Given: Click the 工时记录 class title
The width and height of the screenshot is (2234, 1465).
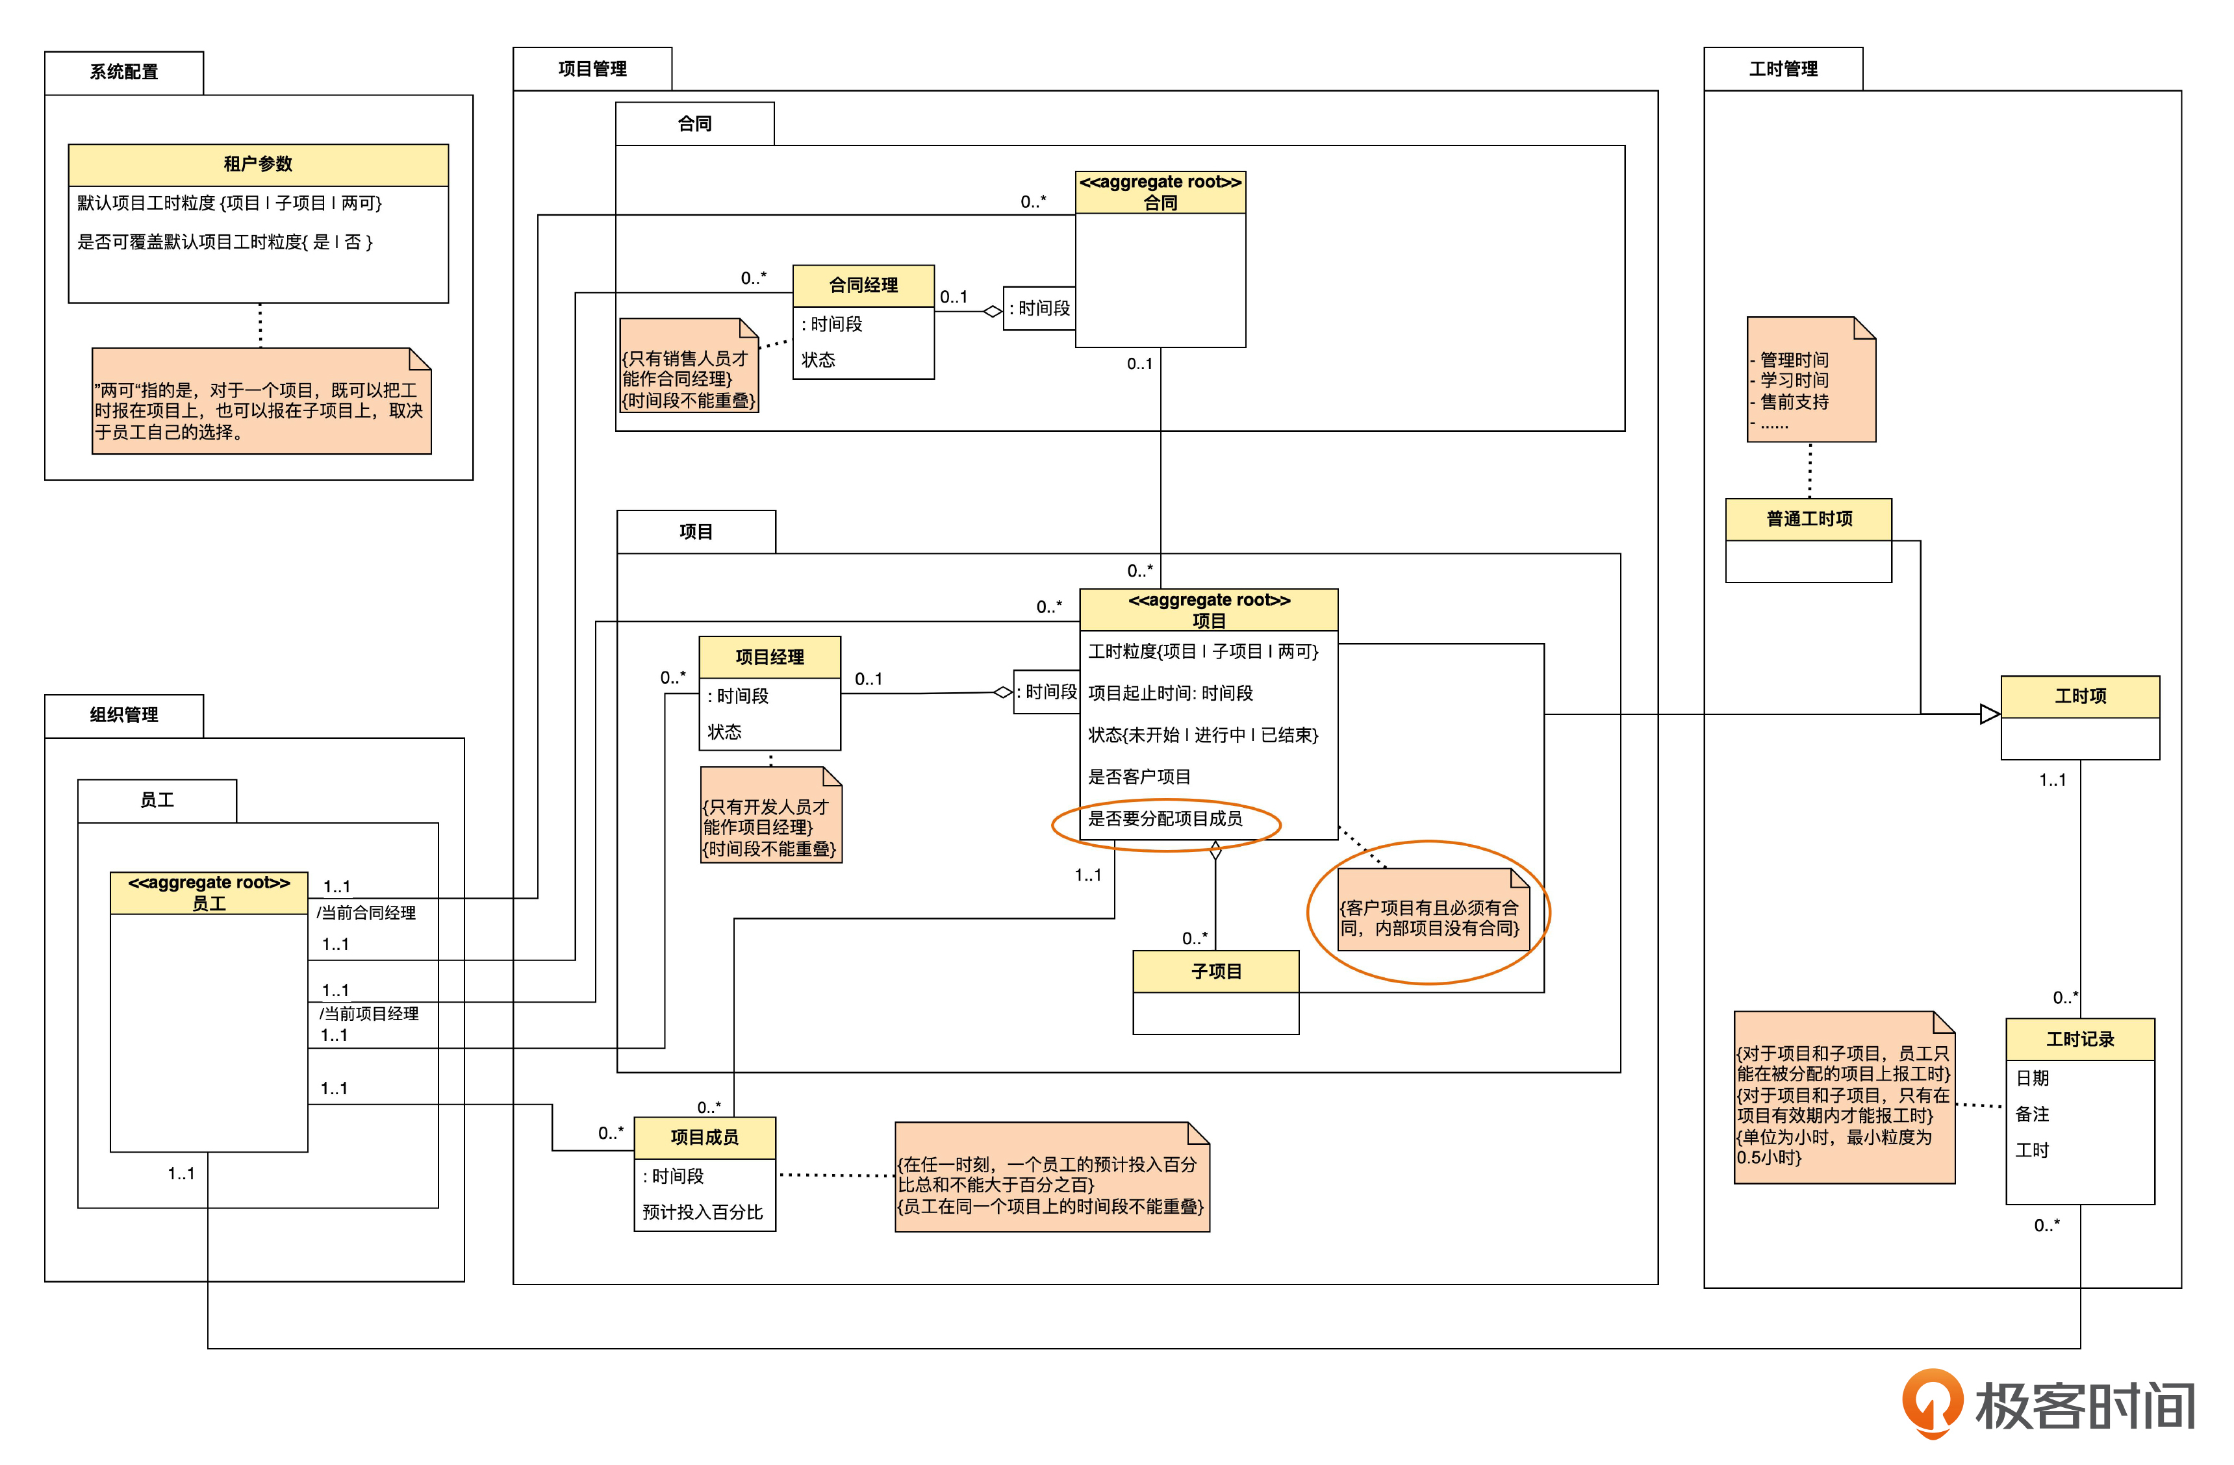Looking at the screenshot, I should 2079,1039.
